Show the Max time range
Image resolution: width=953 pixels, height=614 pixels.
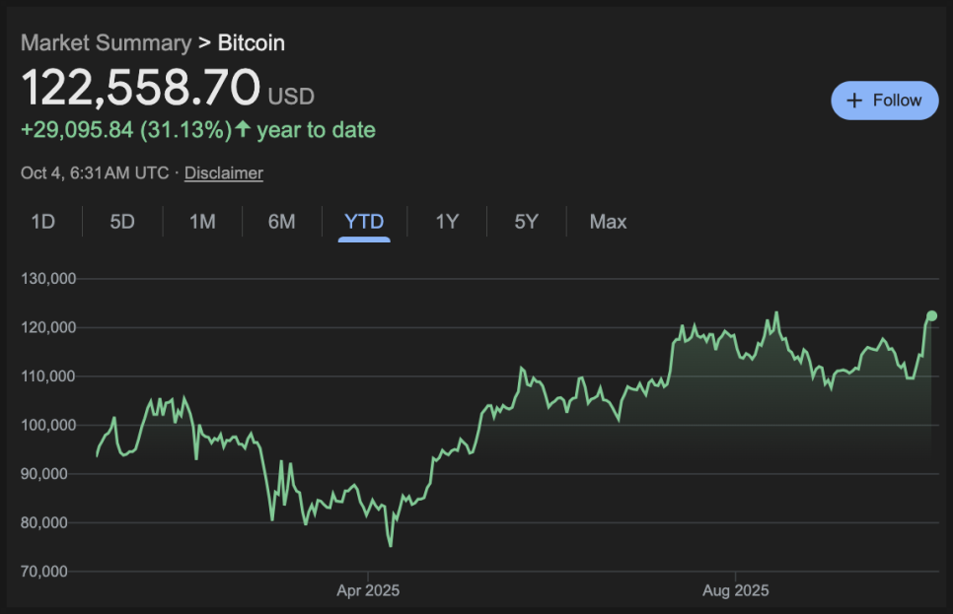[608, 222]
